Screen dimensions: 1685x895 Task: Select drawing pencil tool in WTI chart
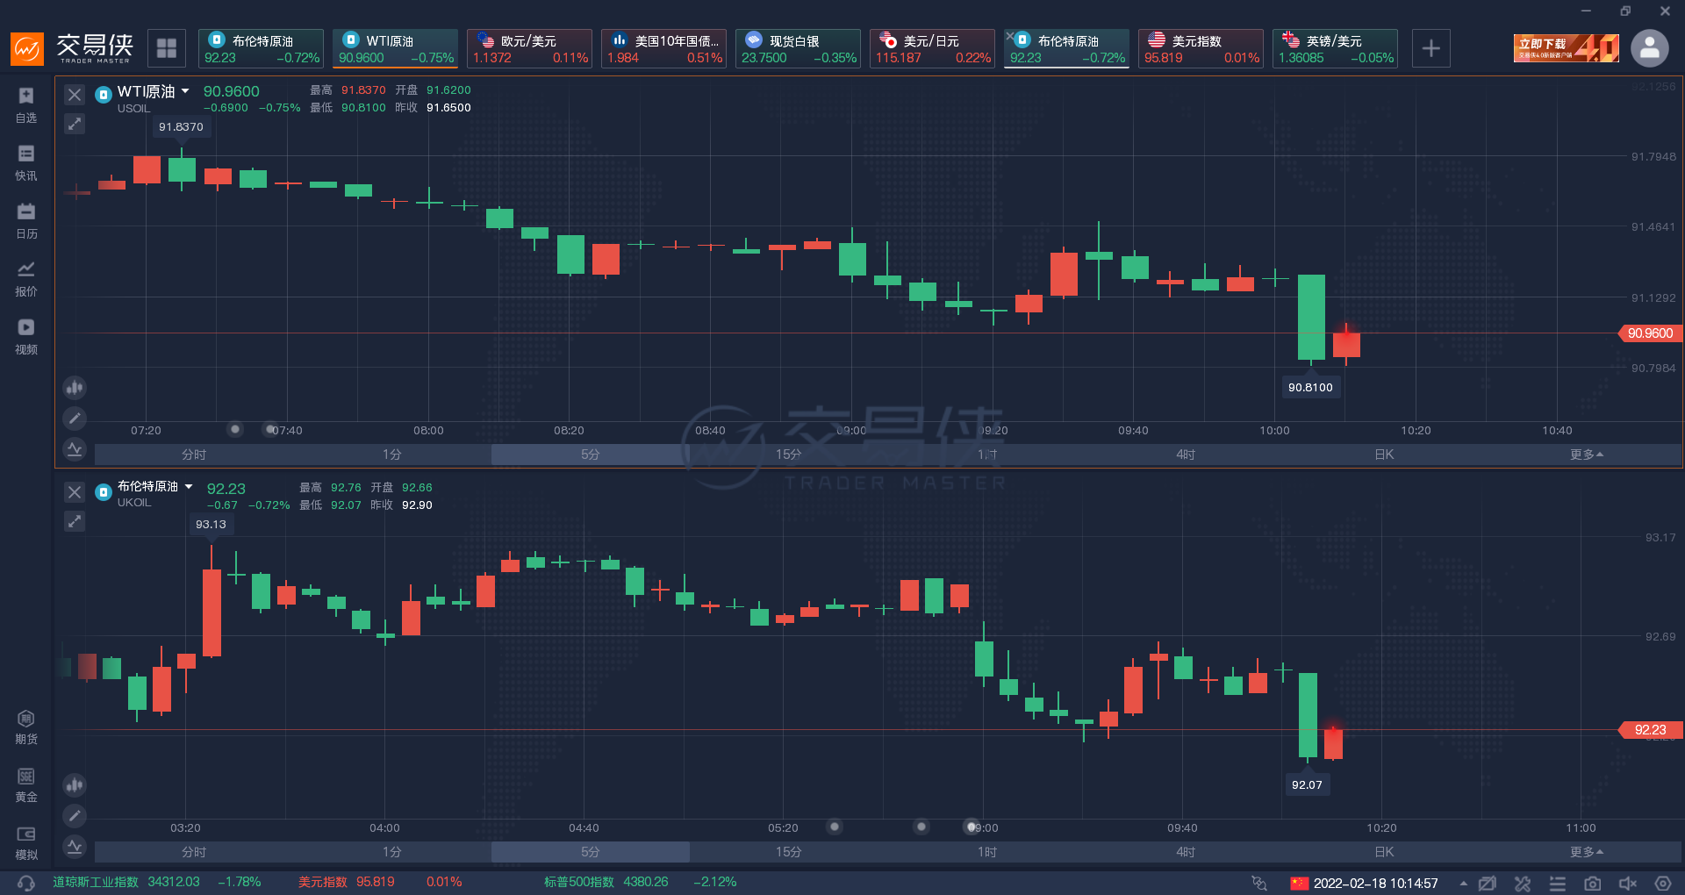coord(75,418)
